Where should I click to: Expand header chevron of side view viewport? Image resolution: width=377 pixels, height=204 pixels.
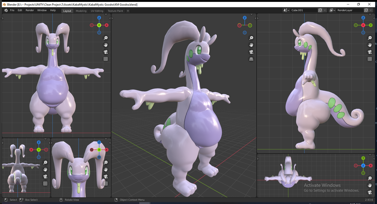pos(370,14)
